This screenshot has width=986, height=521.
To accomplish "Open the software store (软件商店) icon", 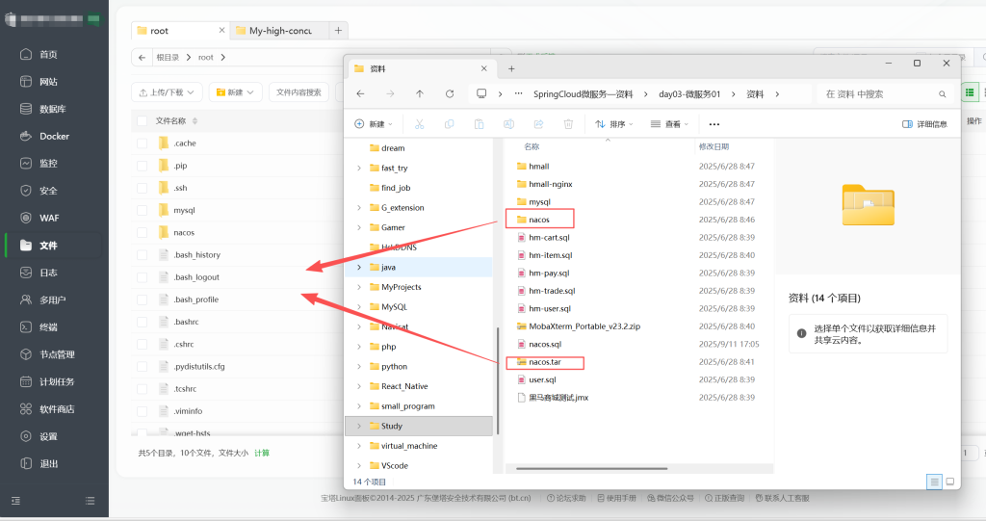I will (x=27, y=408).
